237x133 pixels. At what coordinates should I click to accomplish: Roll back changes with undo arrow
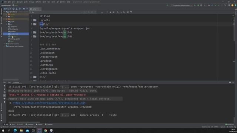coord(225,5)
